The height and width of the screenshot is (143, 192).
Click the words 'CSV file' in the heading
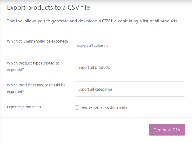point(79,8)
